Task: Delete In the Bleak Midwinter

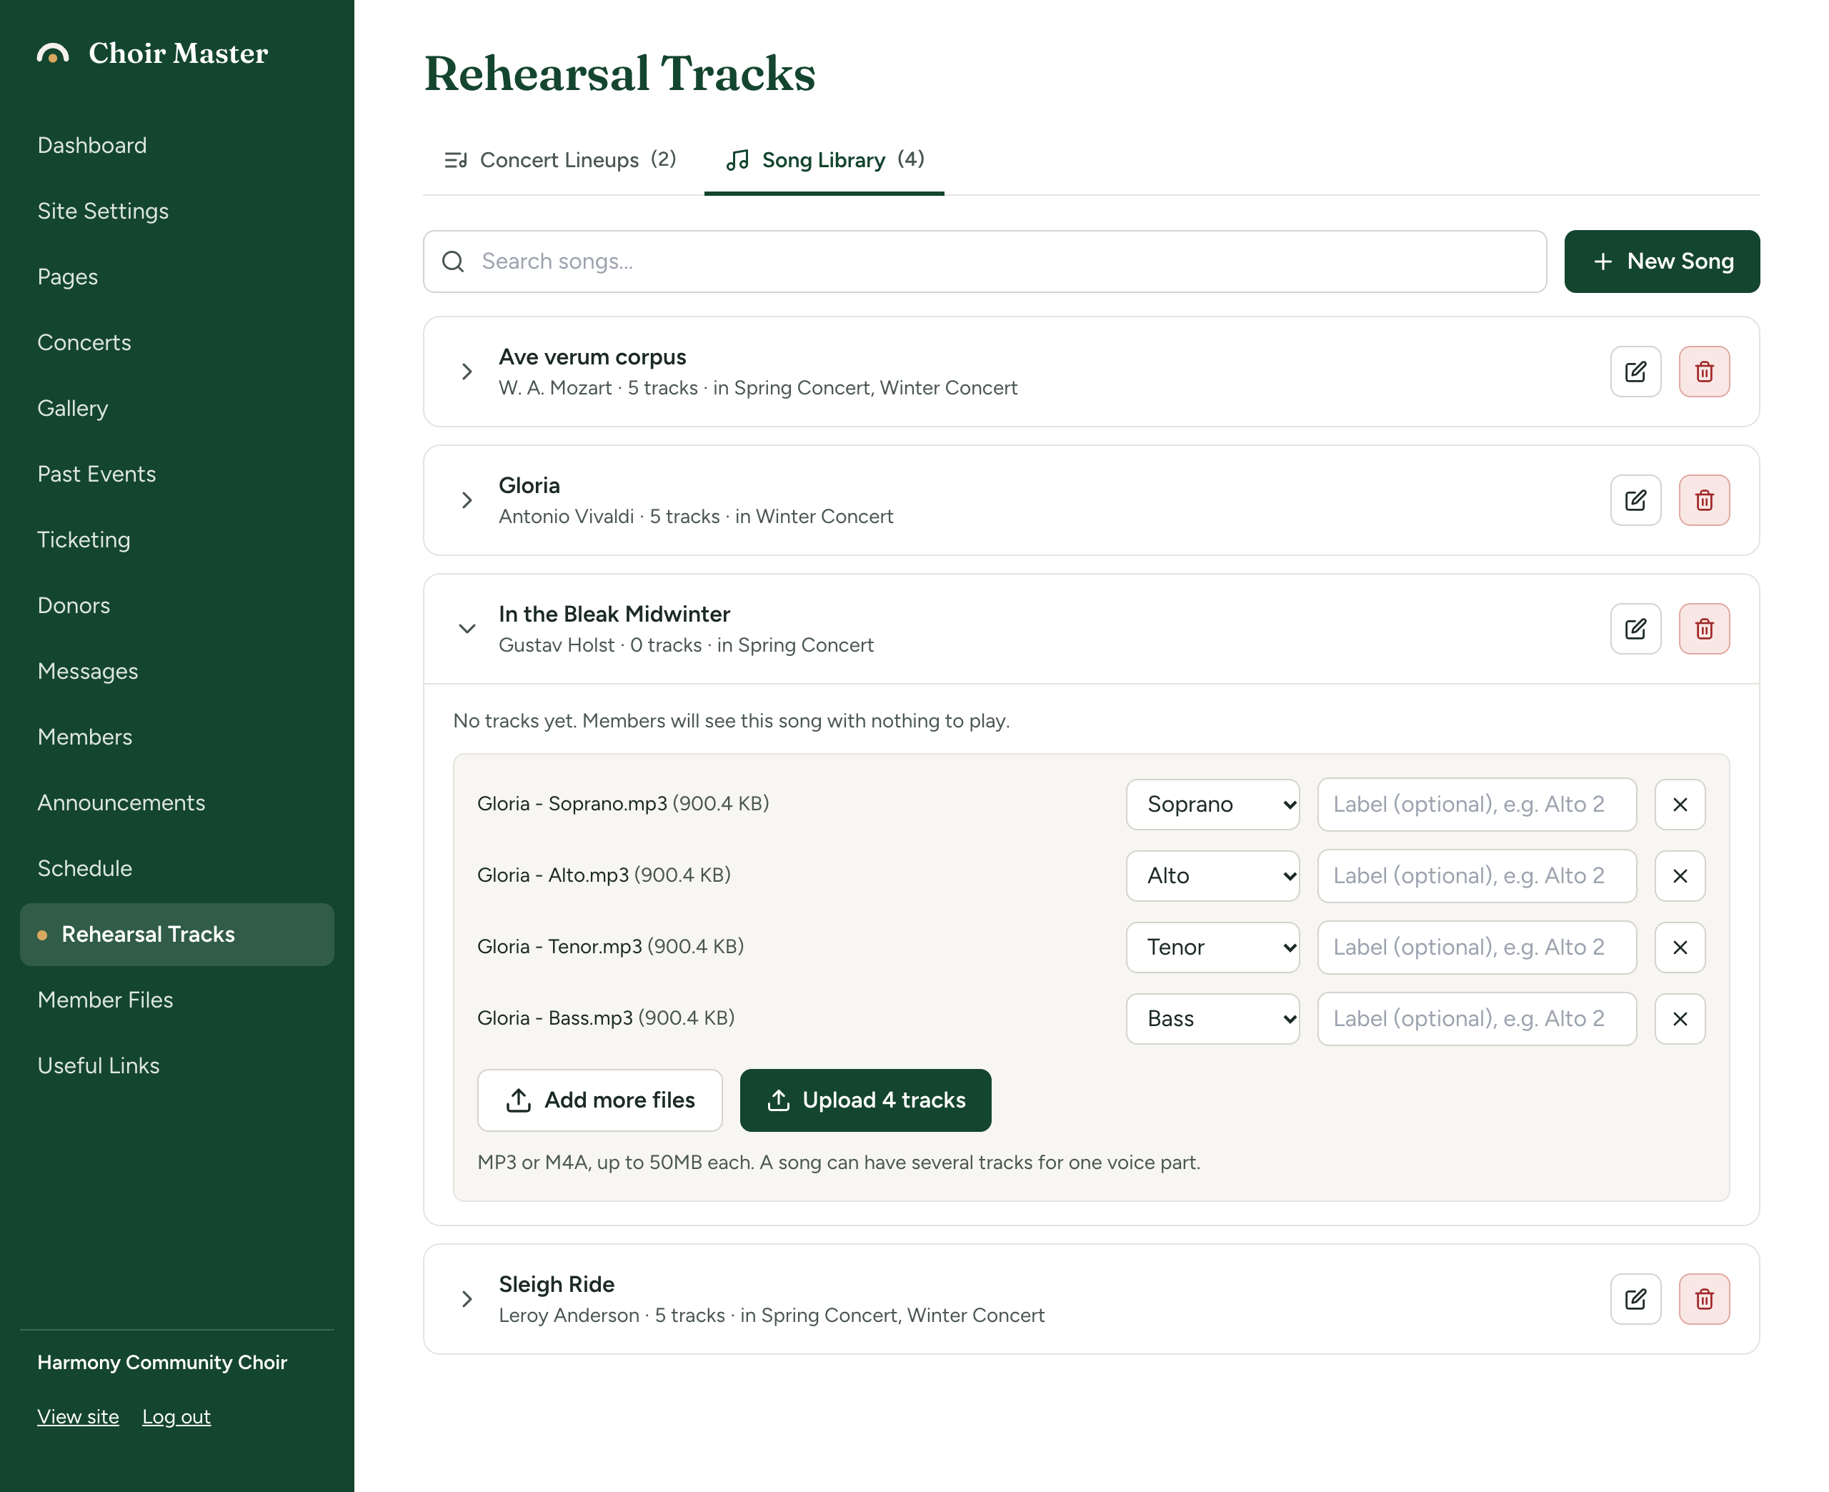Action: coord(1703,629)
